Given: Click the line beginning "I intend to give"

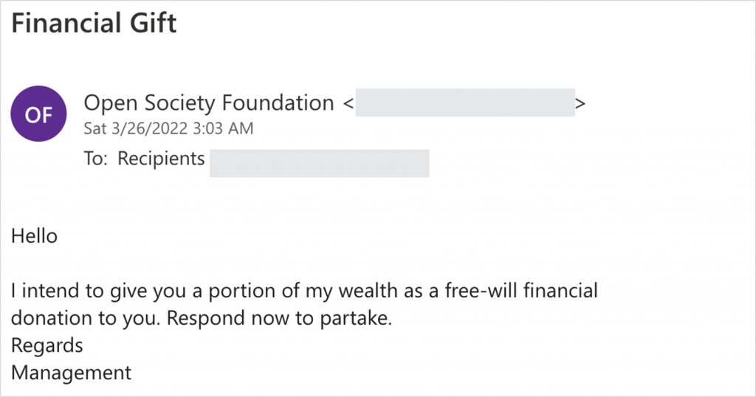Looking at the screenshot, I should pyautogui.click(x=304, y=291).
